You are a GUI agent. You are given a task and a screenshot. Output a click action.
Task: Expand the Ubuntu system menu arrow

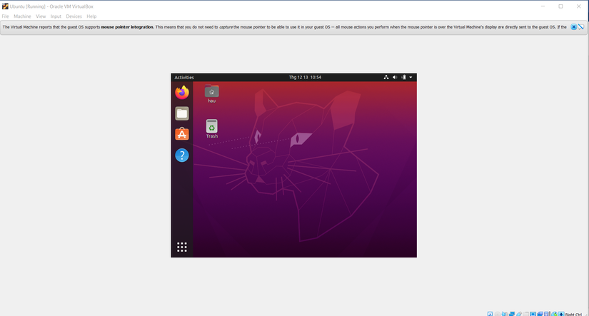click(x=411, y=77)
